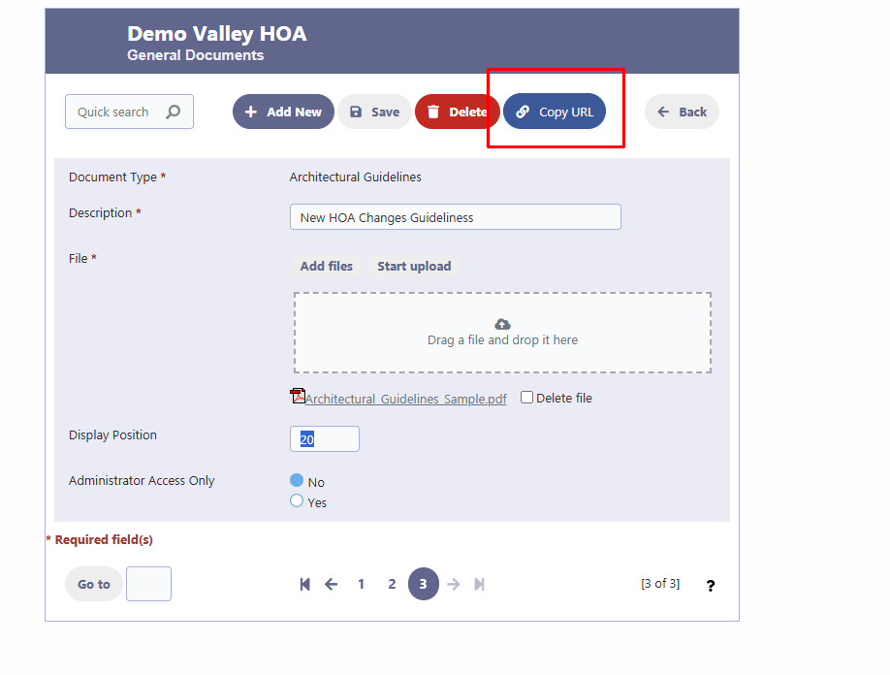
Task: Select Yes for Administrator Access Only
Action: [x=297, y=501]
